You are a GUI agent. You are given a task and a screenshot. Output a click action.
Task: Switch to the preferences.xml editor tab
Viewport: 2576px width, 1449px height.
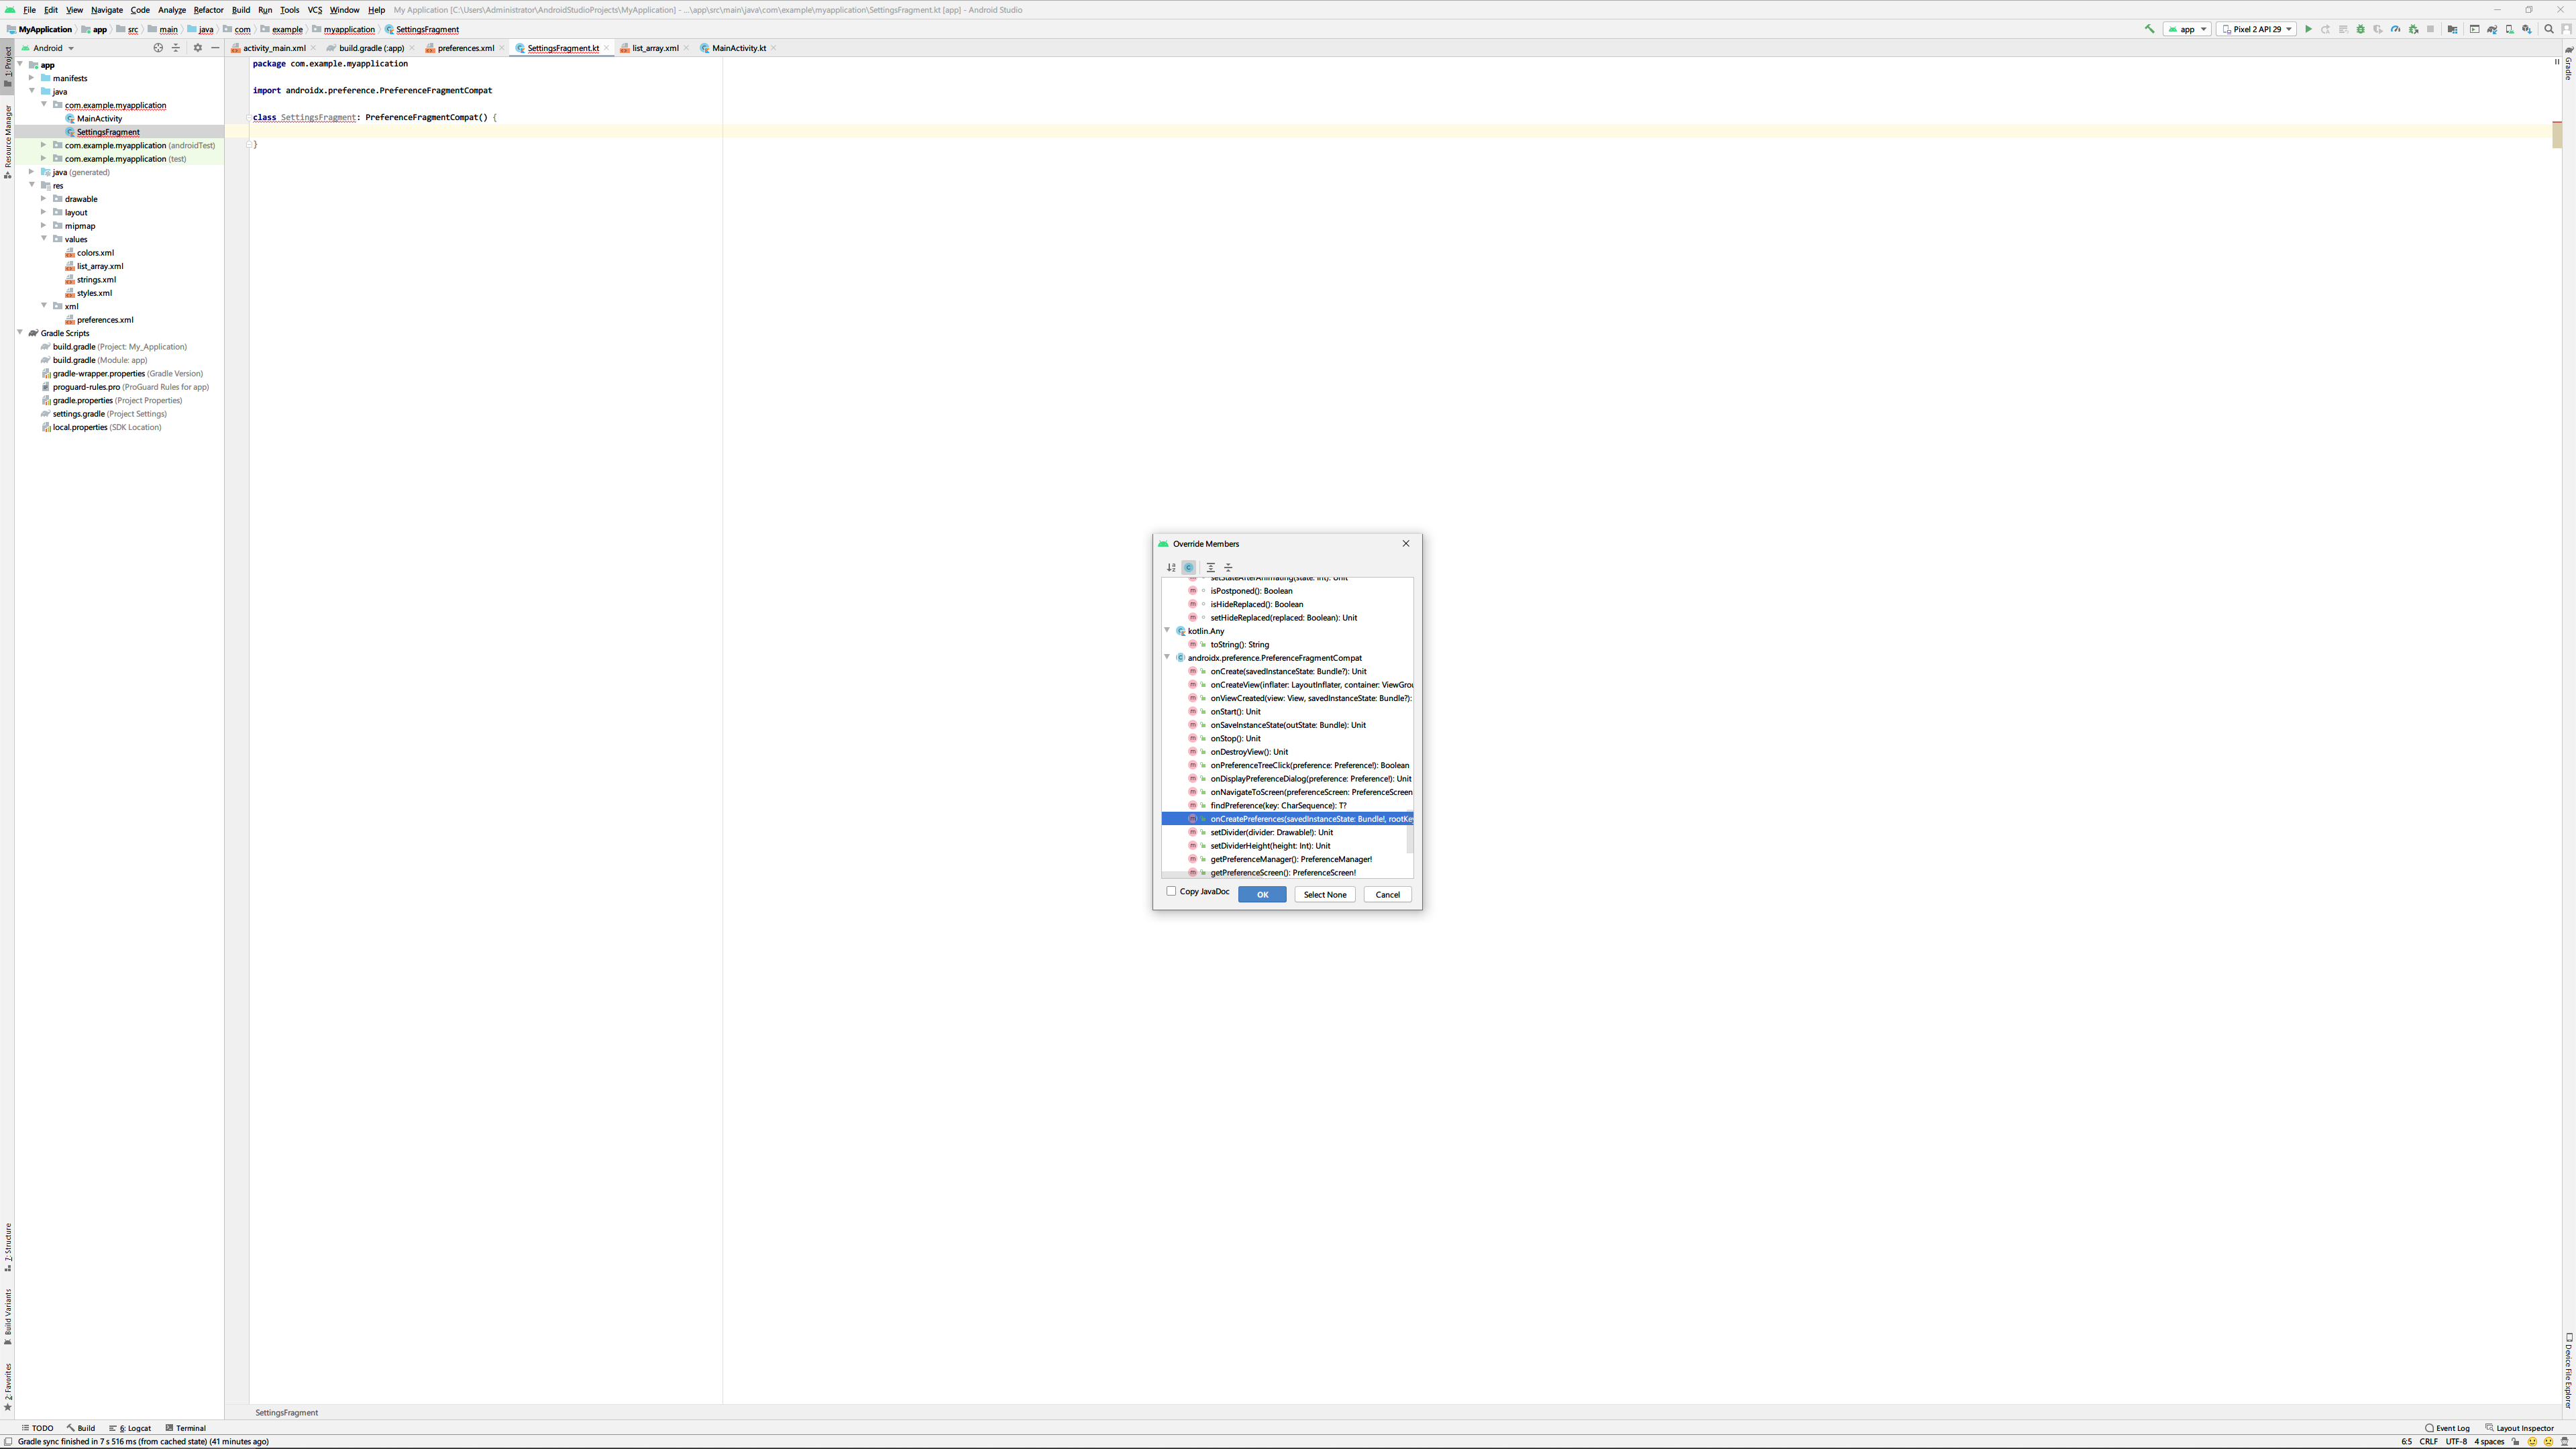point(465,48)
